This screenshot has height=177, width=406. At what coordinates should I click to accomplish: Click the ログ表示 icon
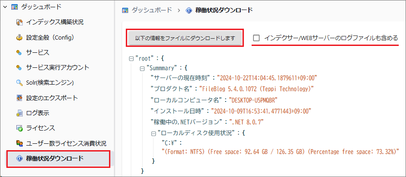(x=19, y=113)
